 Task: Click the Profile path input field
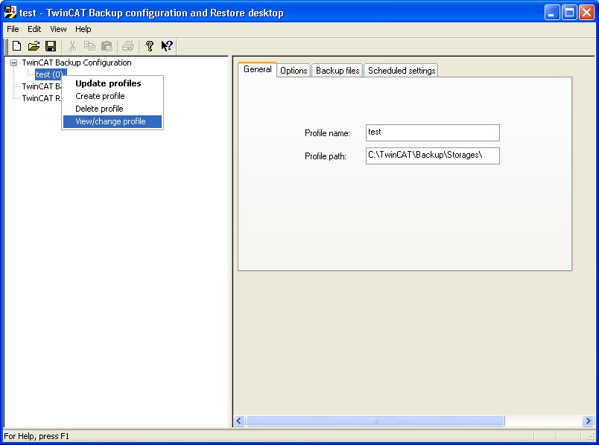(432, 156)
